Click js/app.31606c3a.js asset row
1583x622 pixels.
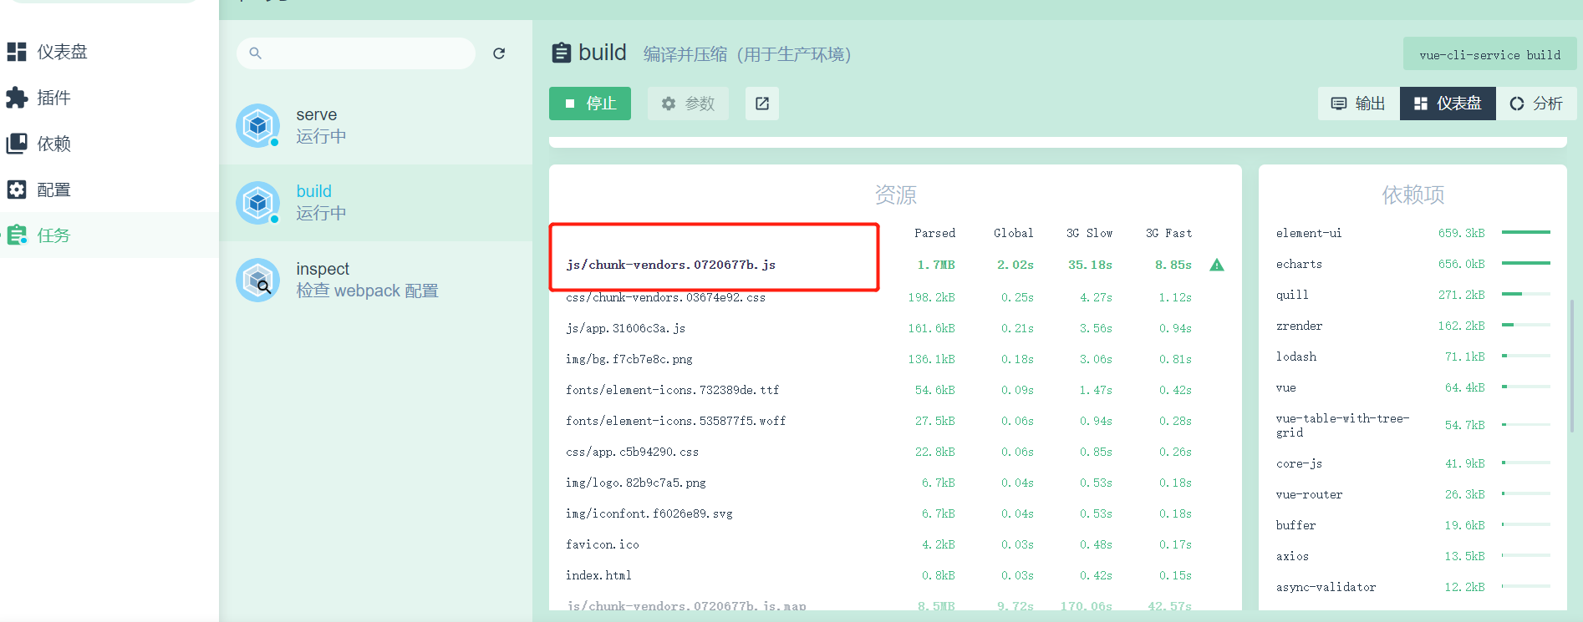pyautogui.click(x=894, y=328)
